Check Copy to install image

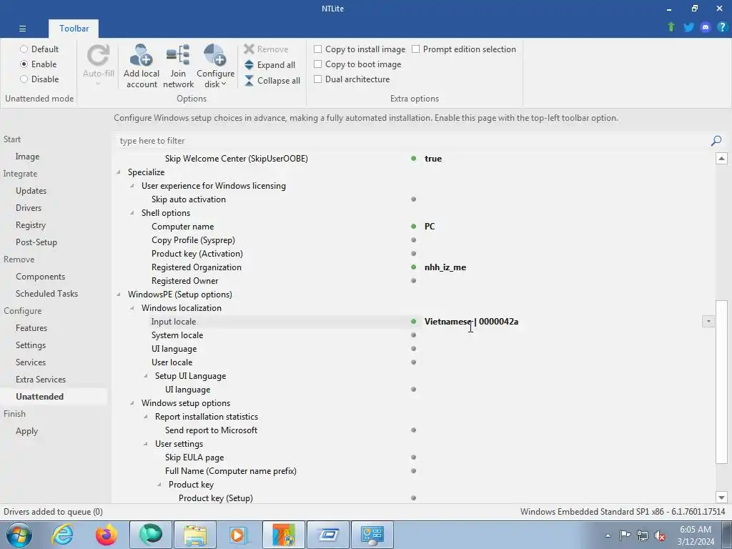point(317,49)
